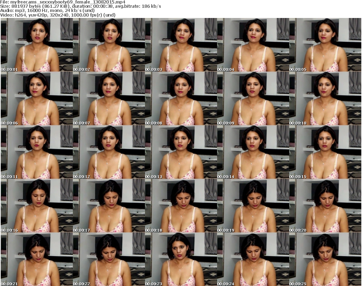Pick the frame at timestamp 00:00:13
Screen dimensions: 362x286
pyautogui.click(x=181, y=152)
